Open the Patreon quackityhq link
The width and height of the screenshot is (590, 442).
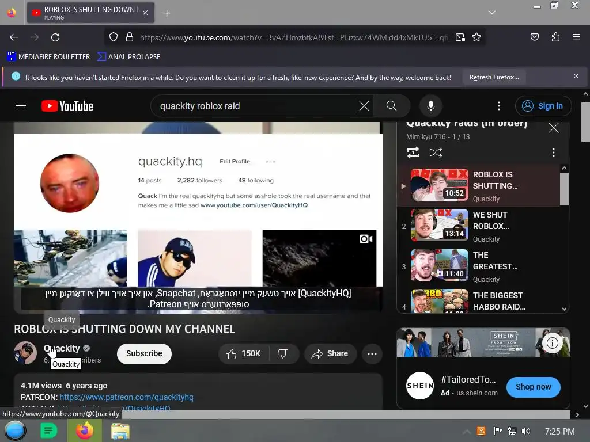(126, 397)
